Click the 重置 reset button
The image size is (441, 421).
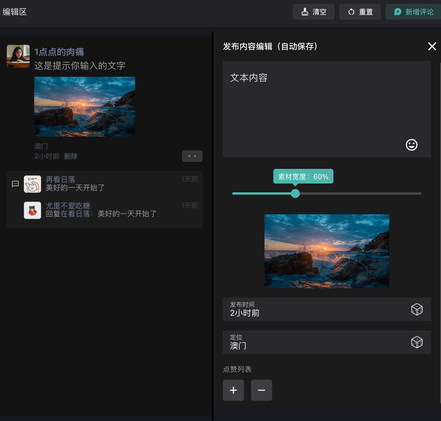tap(360, 12)
